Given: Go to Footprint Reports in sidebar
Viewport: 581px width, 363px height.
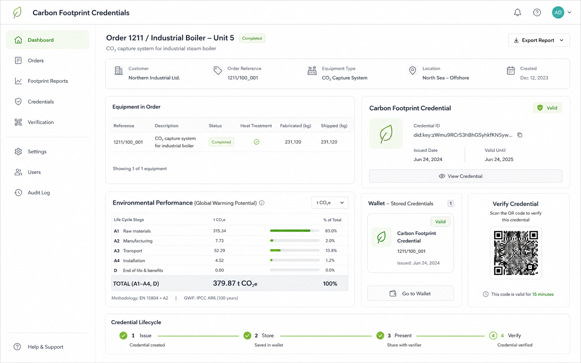Looking at the screenshot, I should [x=48, y=81].
